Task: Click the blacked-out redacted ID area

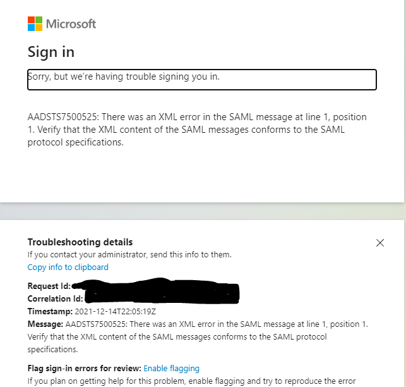Action: [x=155, y=291]
